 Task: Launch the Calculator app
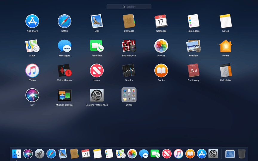(225, 70)
